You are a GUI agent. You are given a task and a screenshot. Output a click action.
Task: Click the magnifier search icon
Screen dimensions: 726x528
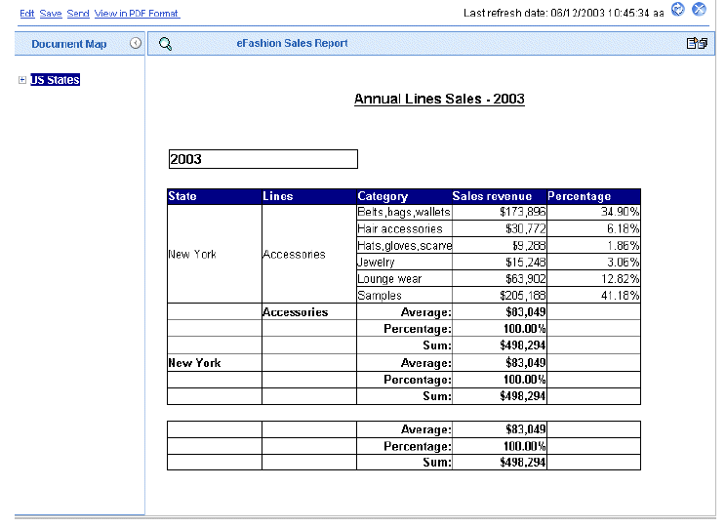tap(165, 44)
